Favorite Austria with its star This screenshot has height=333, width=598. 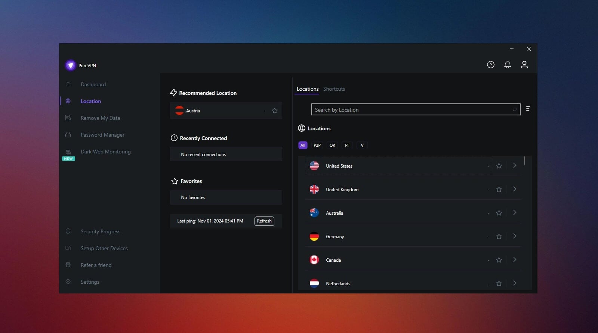tap(275, 111)
